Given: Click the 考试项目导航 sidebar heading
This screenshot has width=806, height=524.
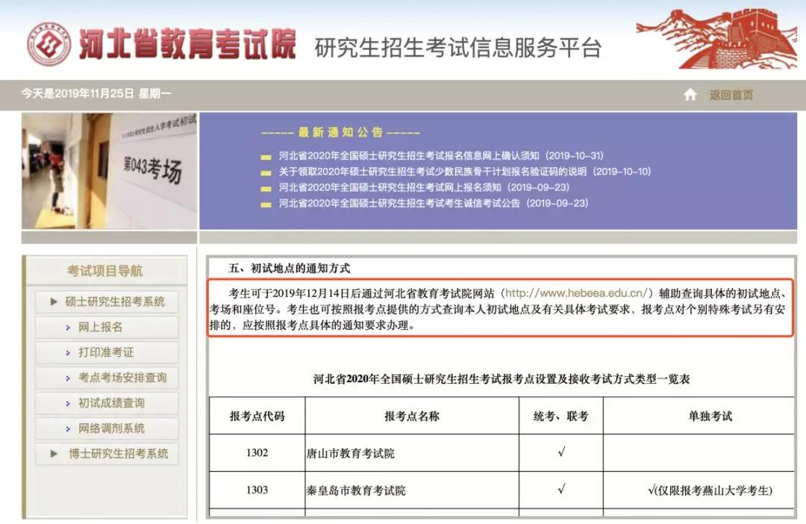Looking at the screenshot, I should pos(105,271).
